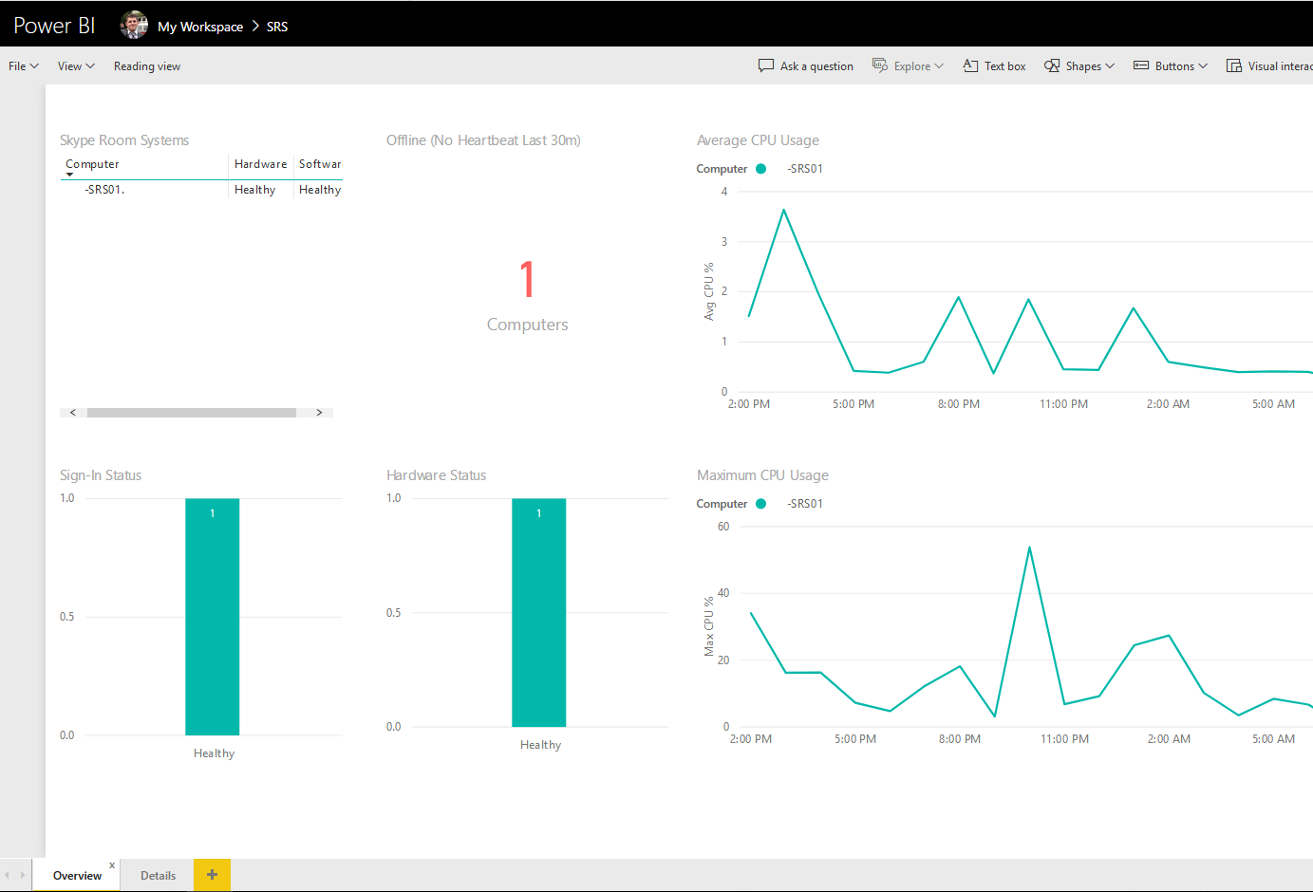Screen dimensions: 1313x892
Task: Click the Text box icon
Action: click(x=970, y=65)
